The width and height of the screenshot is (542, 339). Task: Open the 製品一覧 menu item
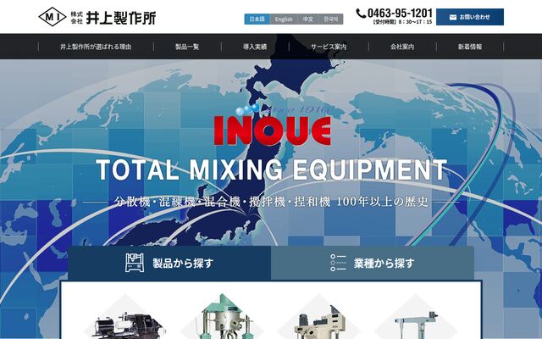pyautogui.click(x=187, y=47)
